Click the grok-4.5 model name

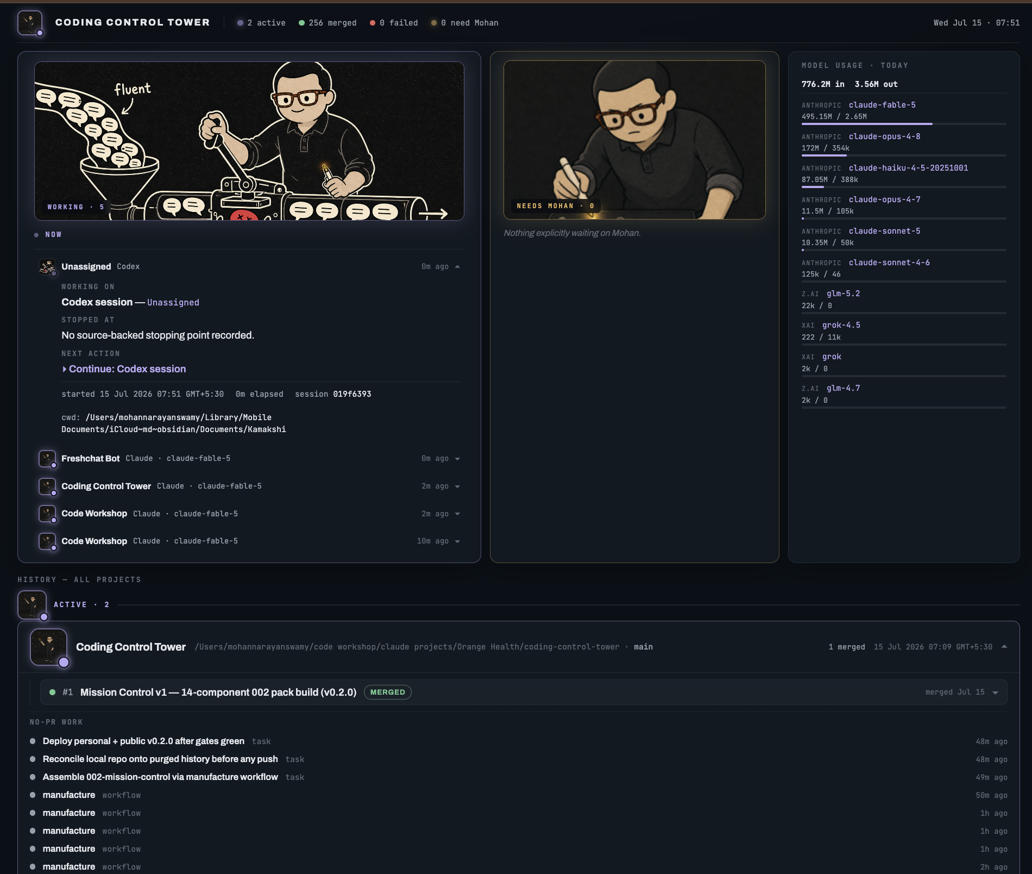841,325
